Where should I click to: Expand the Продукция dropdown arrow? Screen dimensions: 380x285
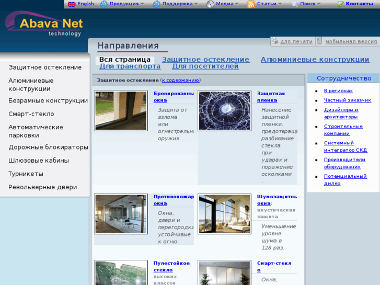click(142, 4)
